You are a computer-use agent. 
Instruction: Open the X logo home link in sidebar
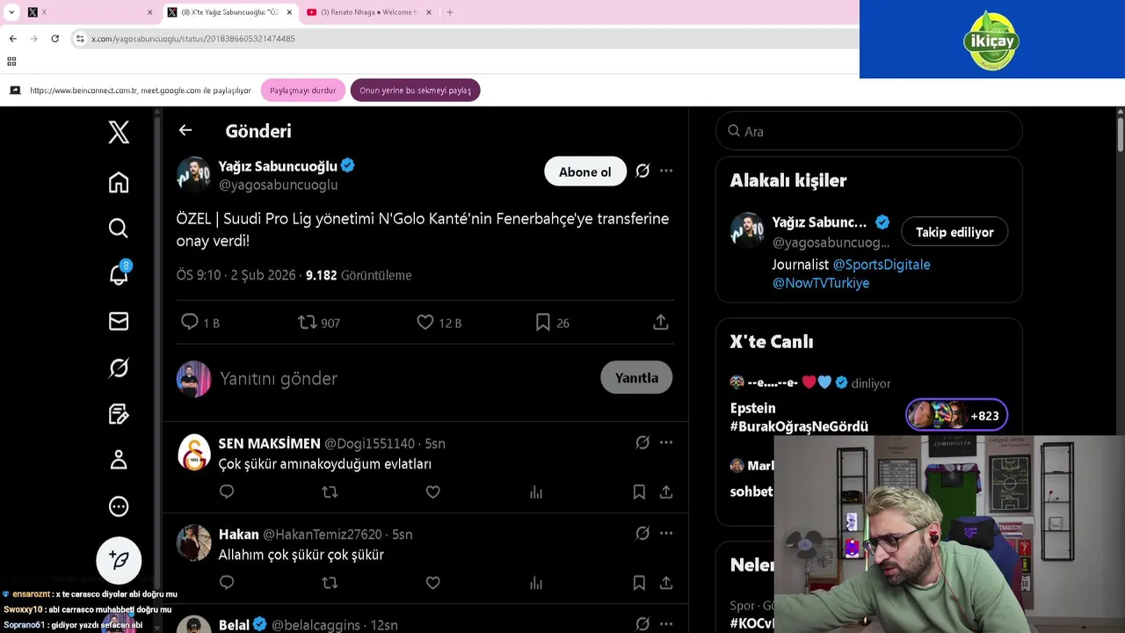click(x=119, y=132)
